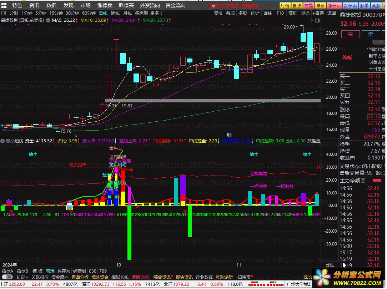Select the 指标A tab

coord(7,271)
